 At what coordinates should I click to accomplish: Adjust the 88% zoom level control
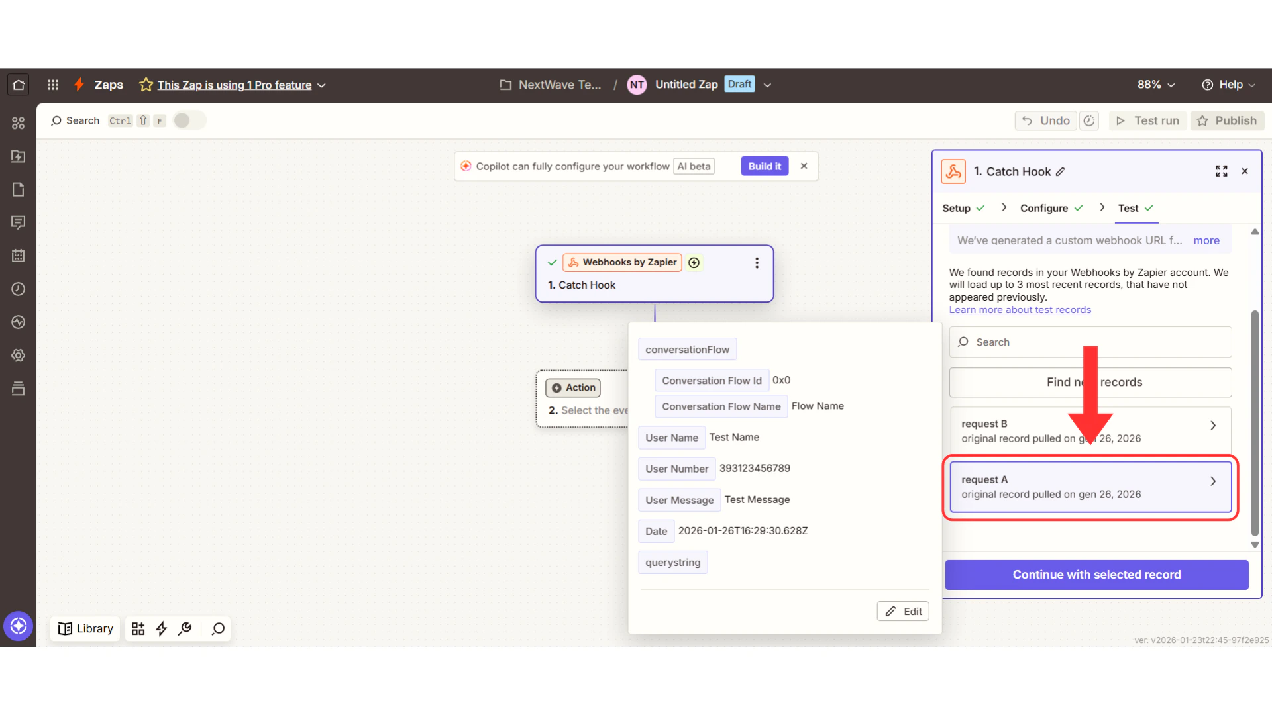click(x=1155, y=85)
